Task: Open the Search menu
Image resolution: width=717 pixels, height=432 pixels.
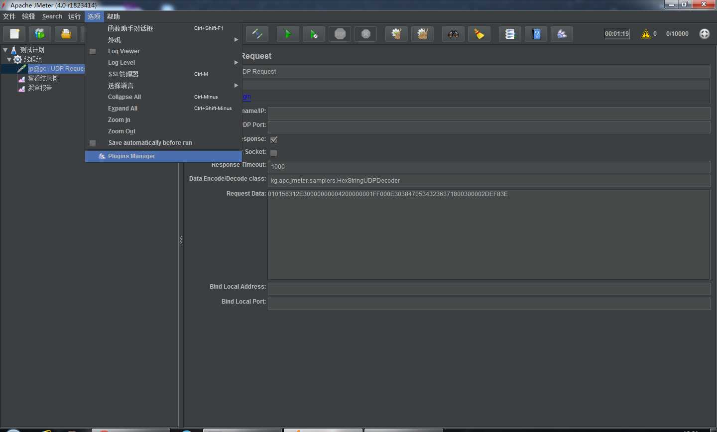Action: (52, 16)
